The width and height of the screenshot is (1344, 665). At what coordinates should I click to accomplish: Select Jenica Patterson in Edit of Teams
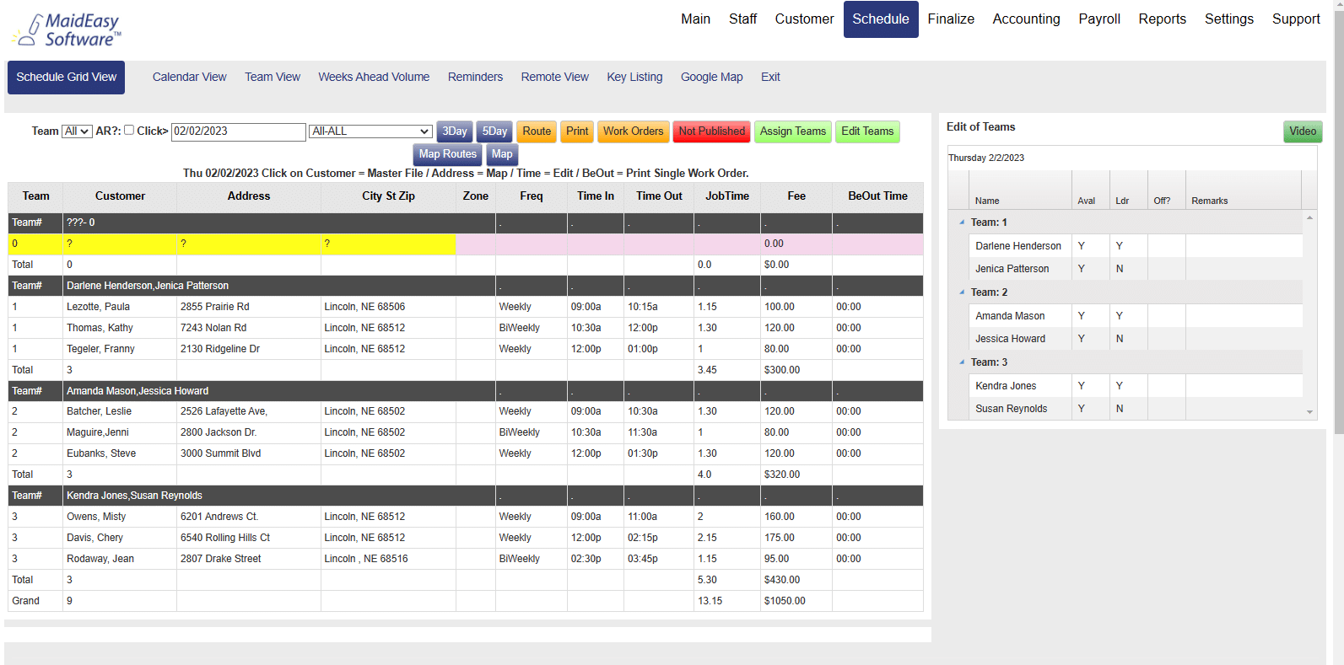[x=1012, y=269]
